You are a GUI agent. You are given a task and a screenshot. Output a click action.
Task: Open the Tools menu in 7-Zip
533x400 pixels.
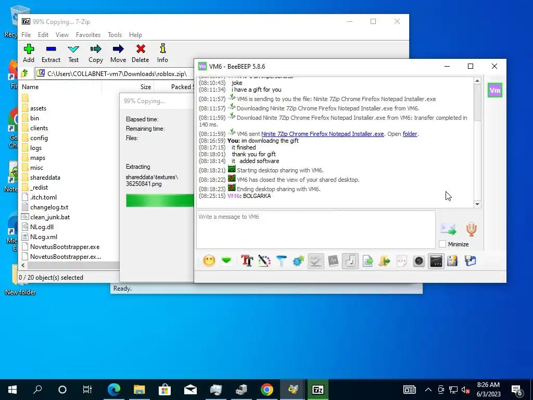pos(115,35)
